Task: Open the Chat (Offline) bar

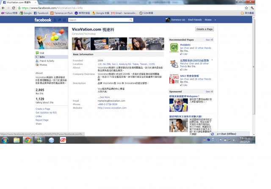Action: (x=232, y=134)
